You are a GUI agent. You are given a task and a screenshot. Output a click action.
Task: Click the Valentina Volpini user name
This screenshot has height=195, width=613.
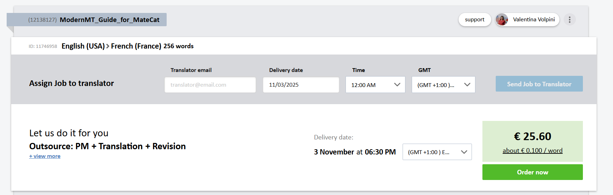(534, 20)
